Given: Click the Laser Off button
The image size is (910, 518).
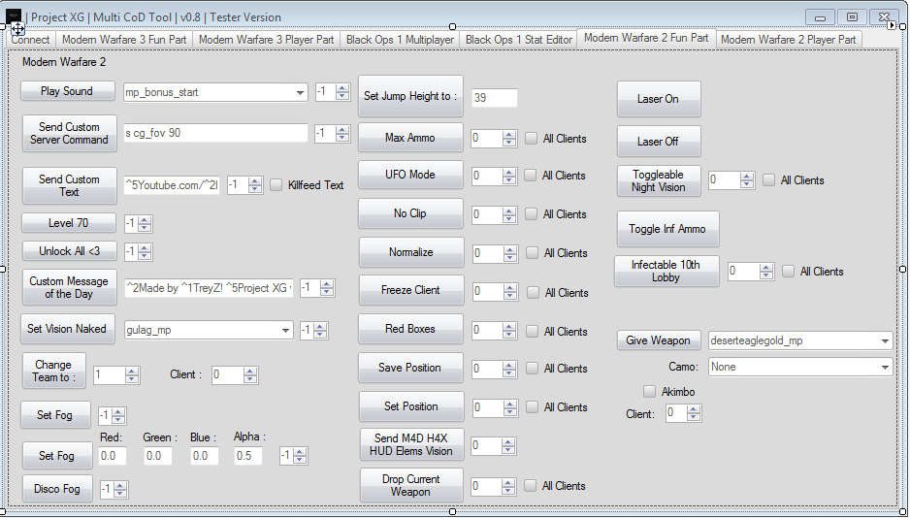Looking at the screenshot, I should 658,141.
